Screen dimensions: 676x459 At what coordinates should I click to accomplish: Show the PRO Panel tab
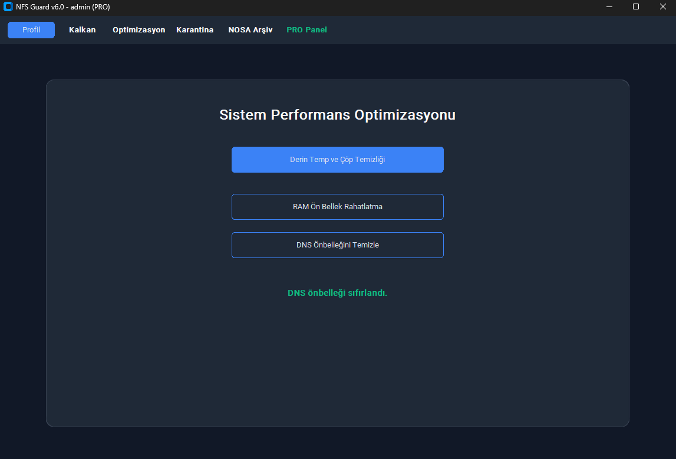[306, 29]
